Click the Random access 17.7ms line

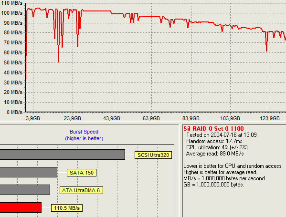click(x=214, y=141)
